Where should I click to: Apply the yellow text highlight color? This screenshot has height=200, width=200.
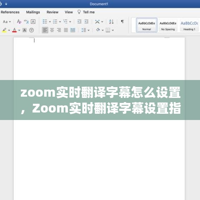coord(4,30)
